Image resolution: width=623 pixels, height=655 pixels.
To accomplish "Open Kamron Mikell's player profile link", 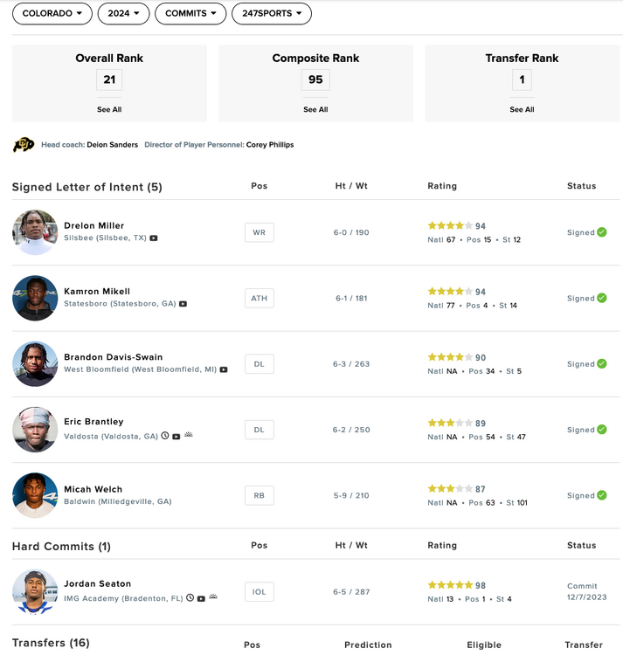I will coord(97,292).
